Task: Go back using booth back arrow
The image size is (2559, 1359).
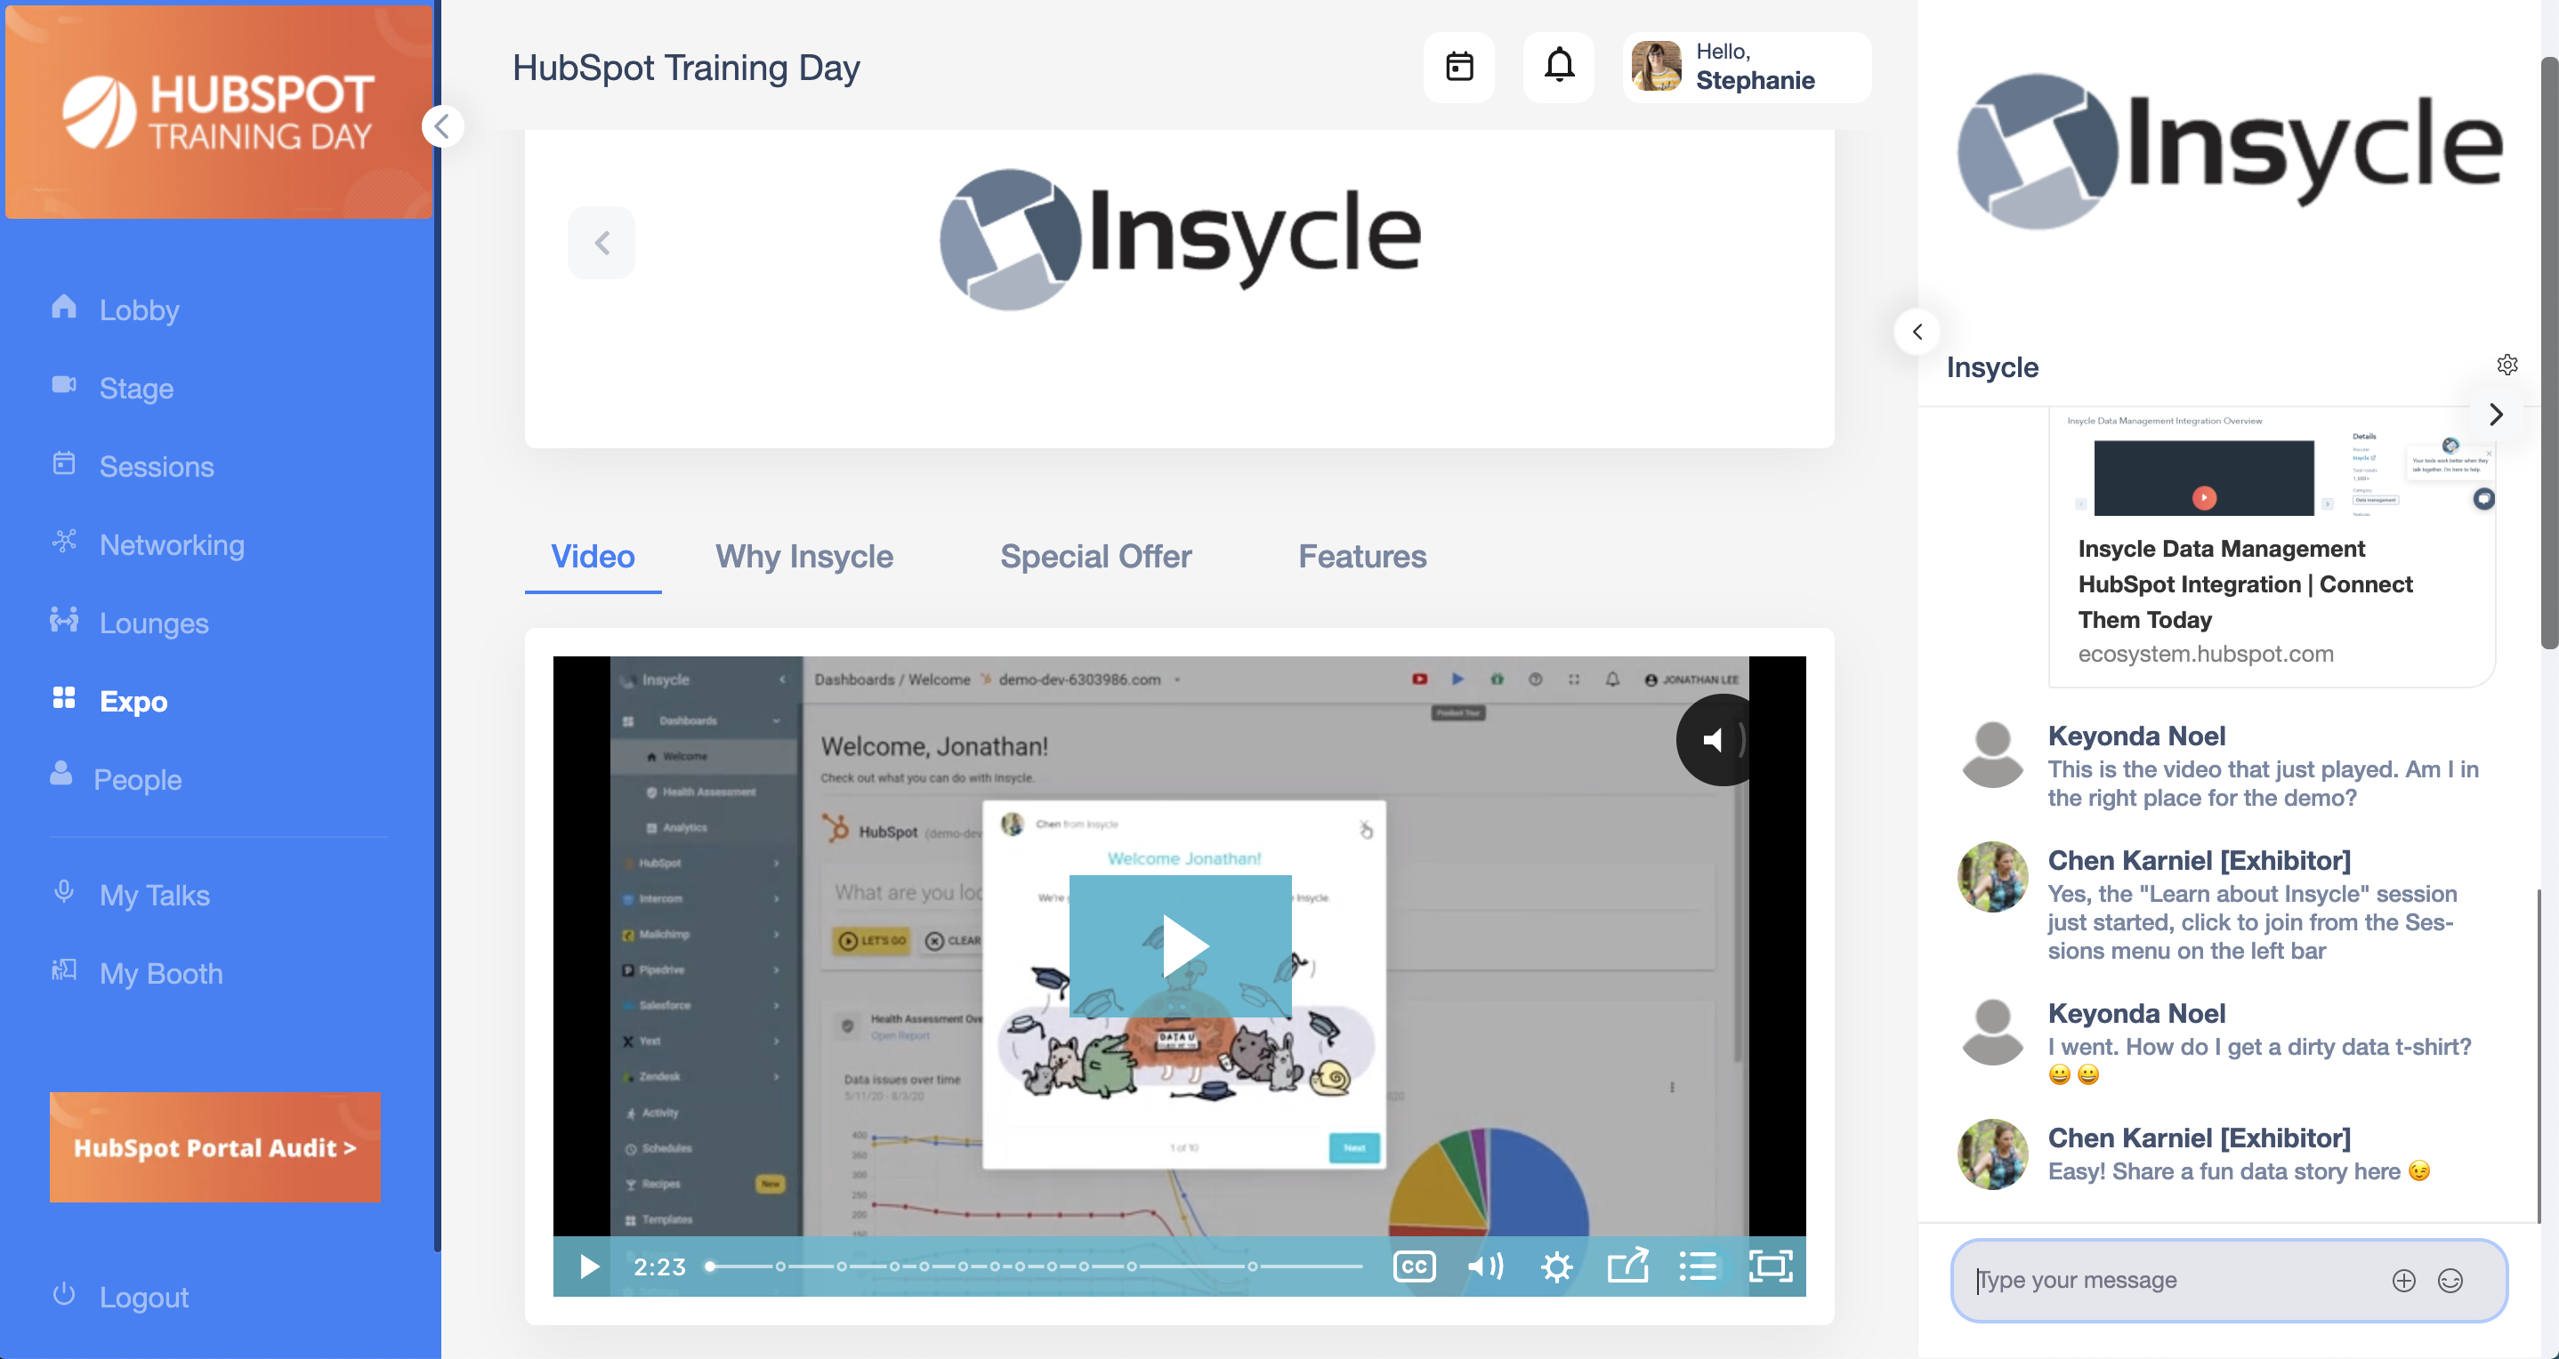Action: pos(601,242)
